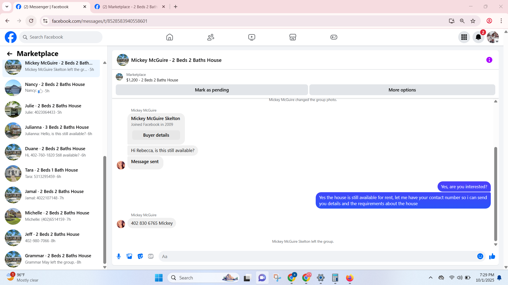Choose a sticker from sticker icon
The image size is (508, 285).
(140, 256)
